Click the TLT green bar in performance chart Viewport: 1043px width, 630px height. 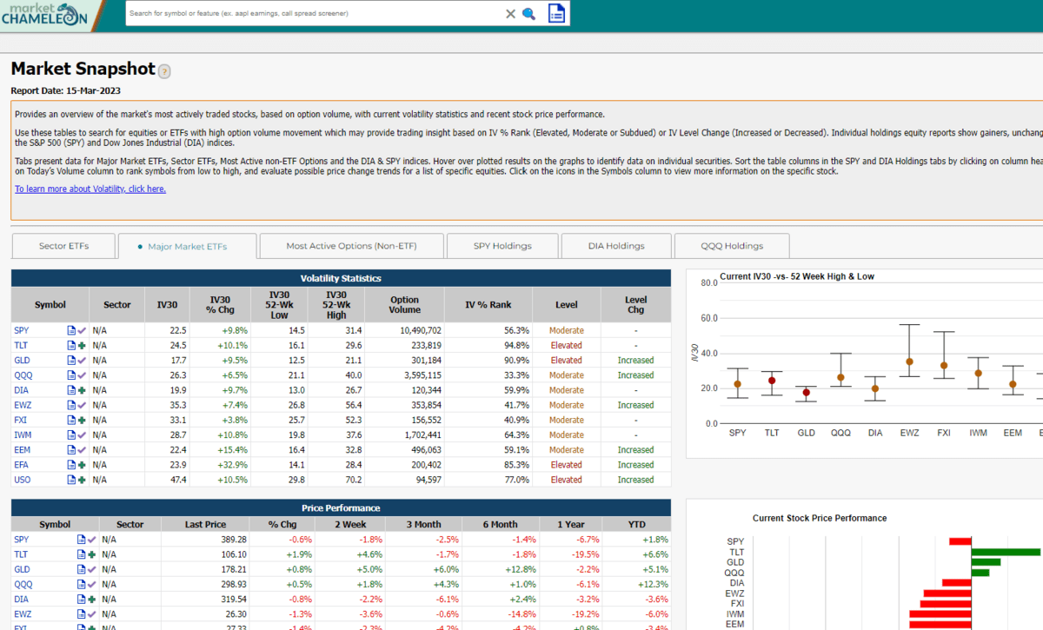1006,552
